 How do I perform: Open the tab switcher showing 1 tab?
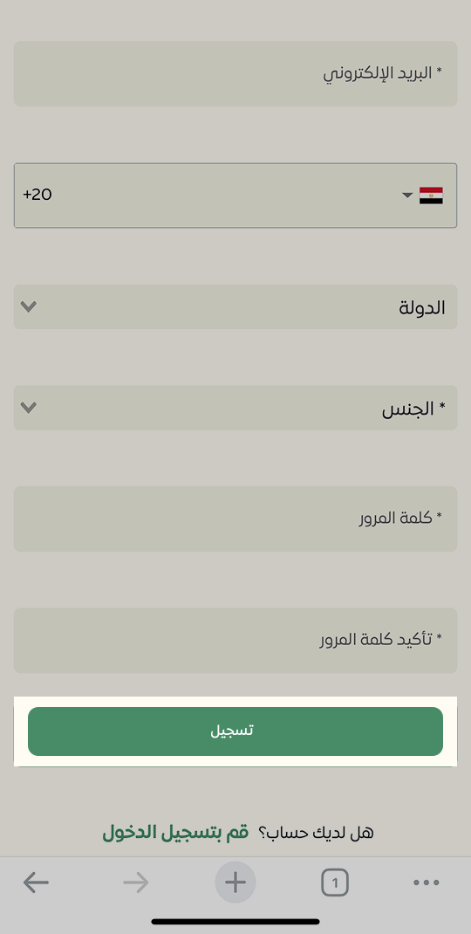coord(335,882)
